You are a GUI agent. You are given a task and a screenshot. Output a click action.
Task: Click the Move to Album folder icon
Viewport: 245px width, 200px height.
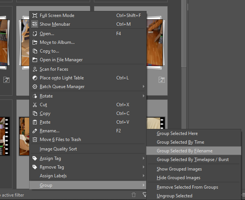coord(35,42)
